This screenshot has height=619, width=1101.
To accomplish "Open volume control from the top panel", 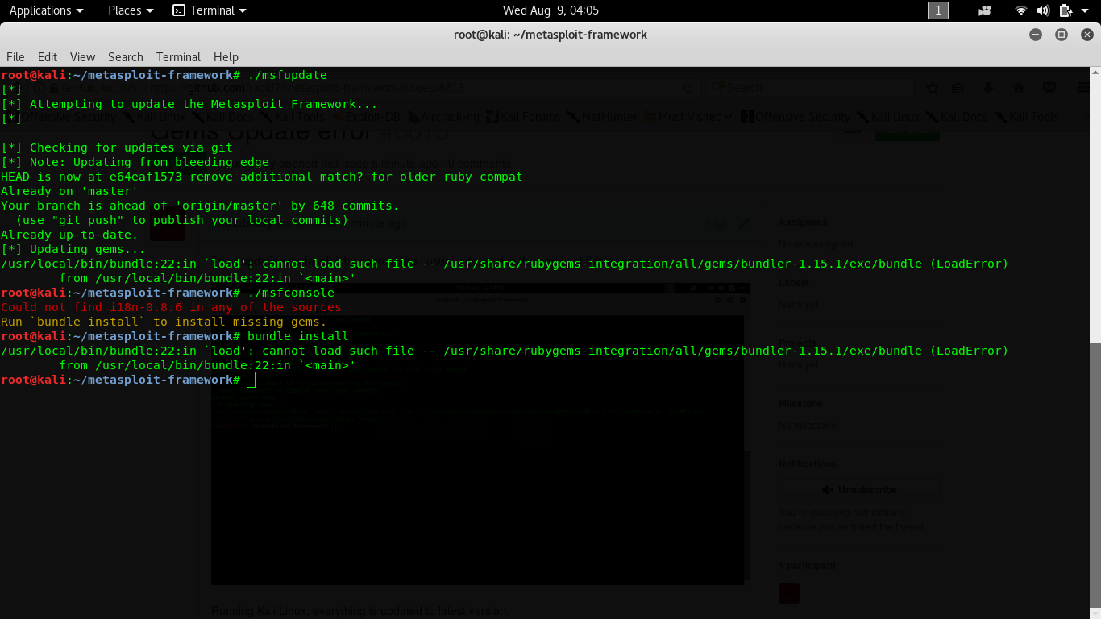I will point(1043,10).
